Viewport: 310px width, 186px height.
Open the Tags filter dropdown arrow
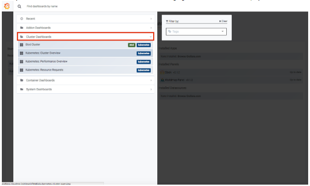223,31
